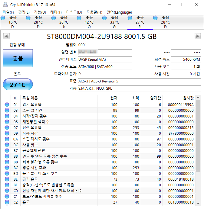Click the 전송 모드 SATA/600 field
Viewport: 204px width, 209px height.
pyautogui.click(x=105, y=66)
